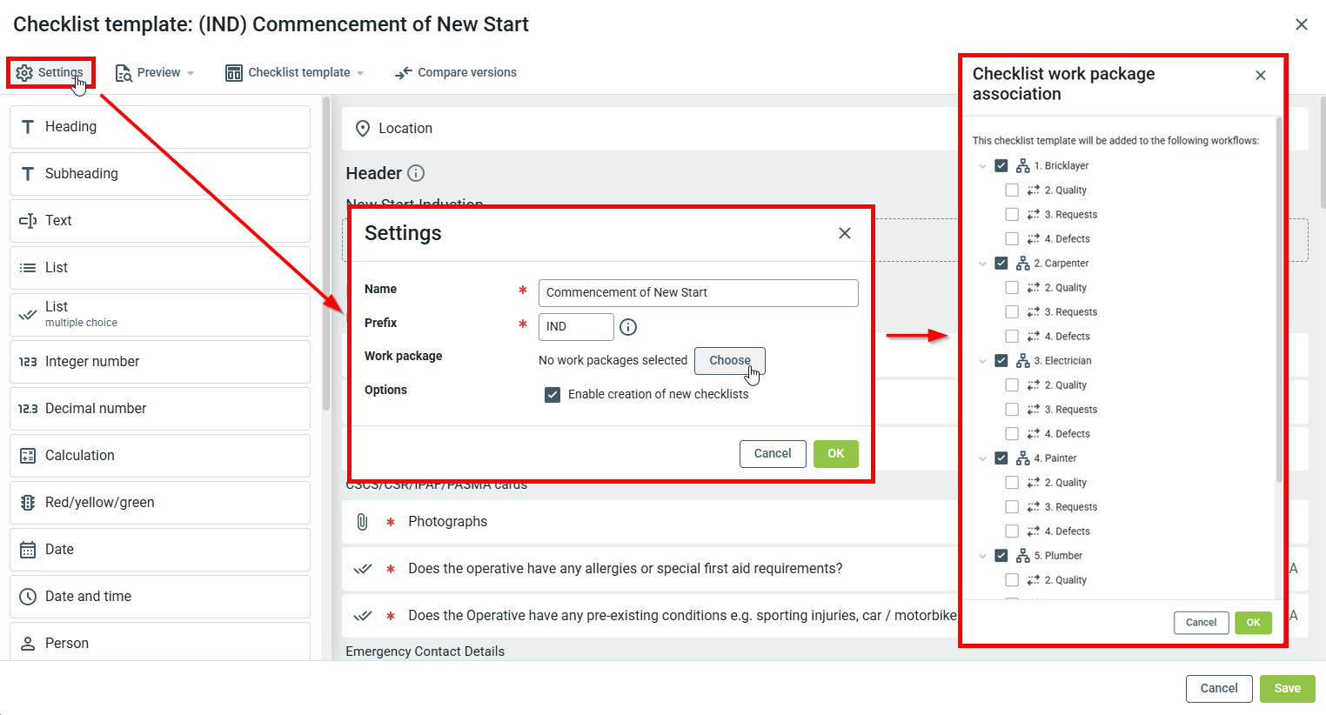Viewport: 1326px width, 715px height.
Task: Click the Header info icon
Action: point(416,173)
